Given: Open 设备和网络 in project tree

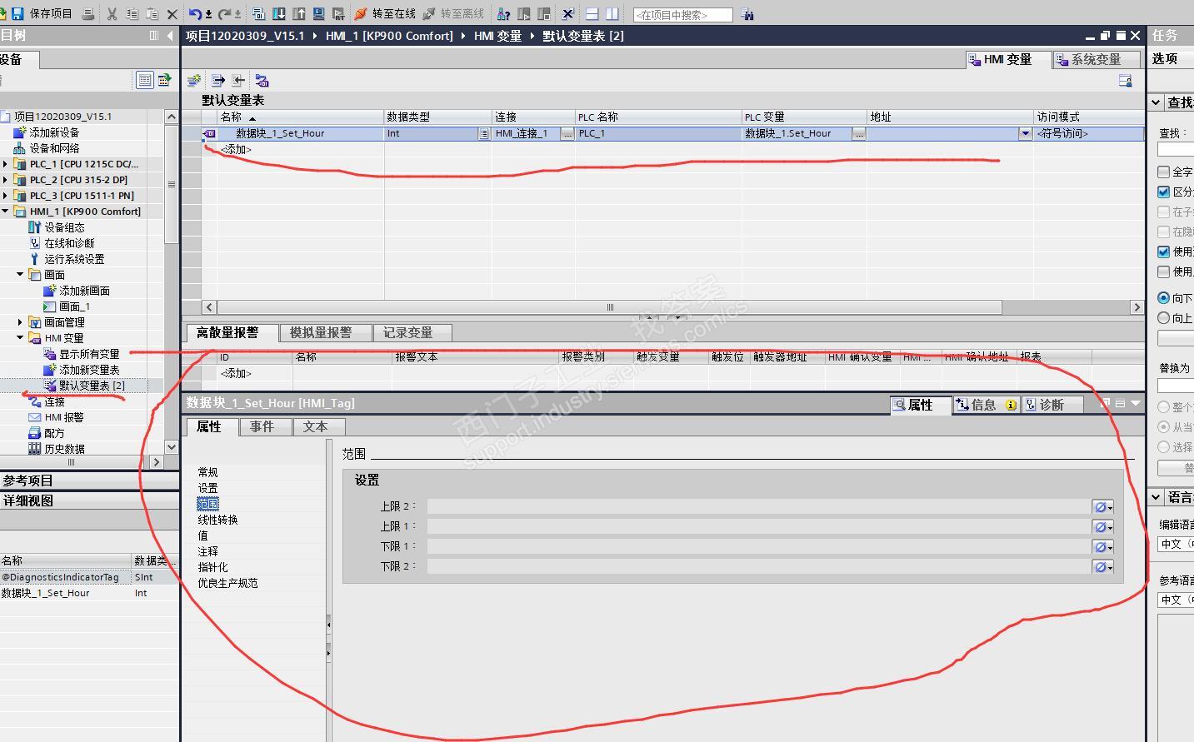Looking at the screenshot, I should (x=54, y=148).
